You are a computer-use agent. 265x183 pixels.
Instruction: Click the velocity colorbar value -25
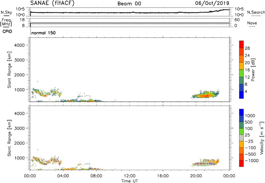click(x=249, y=141)
